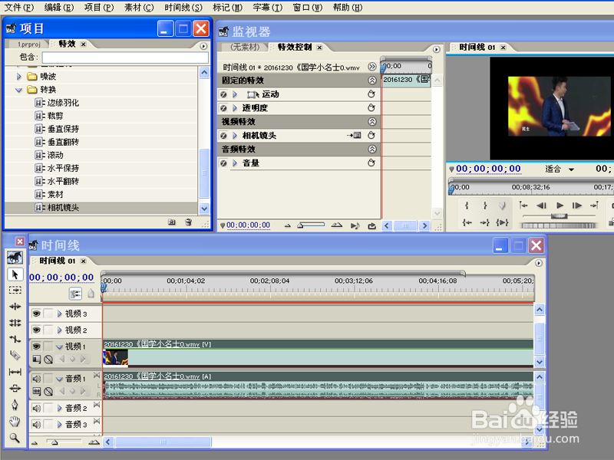Reset the Motion effect
This screenshot has width=614, height=460.
pos(371,94)
